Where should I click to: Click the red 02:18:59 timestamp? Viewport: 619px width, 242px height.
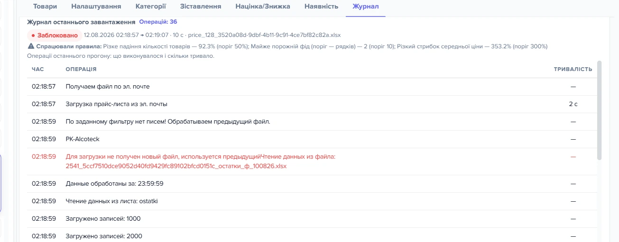coord(44,157)
